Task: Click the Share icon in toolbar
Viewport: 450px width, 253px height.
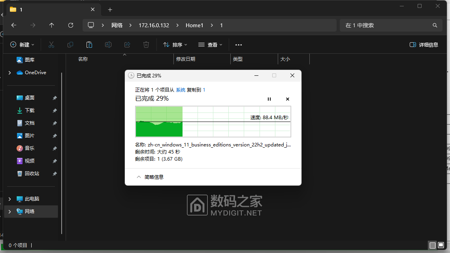Action: (x=127, y=45)
